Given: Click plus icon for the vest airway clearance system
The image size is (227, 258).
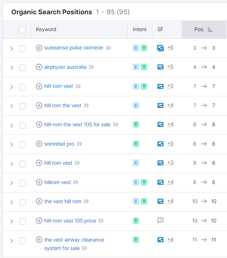Looking at the screenshot, I should [39, 240].
